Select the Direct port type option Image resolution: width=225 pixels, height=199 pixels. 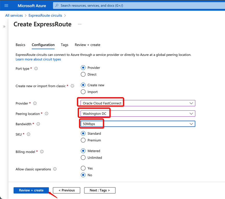tap(83, 75)
